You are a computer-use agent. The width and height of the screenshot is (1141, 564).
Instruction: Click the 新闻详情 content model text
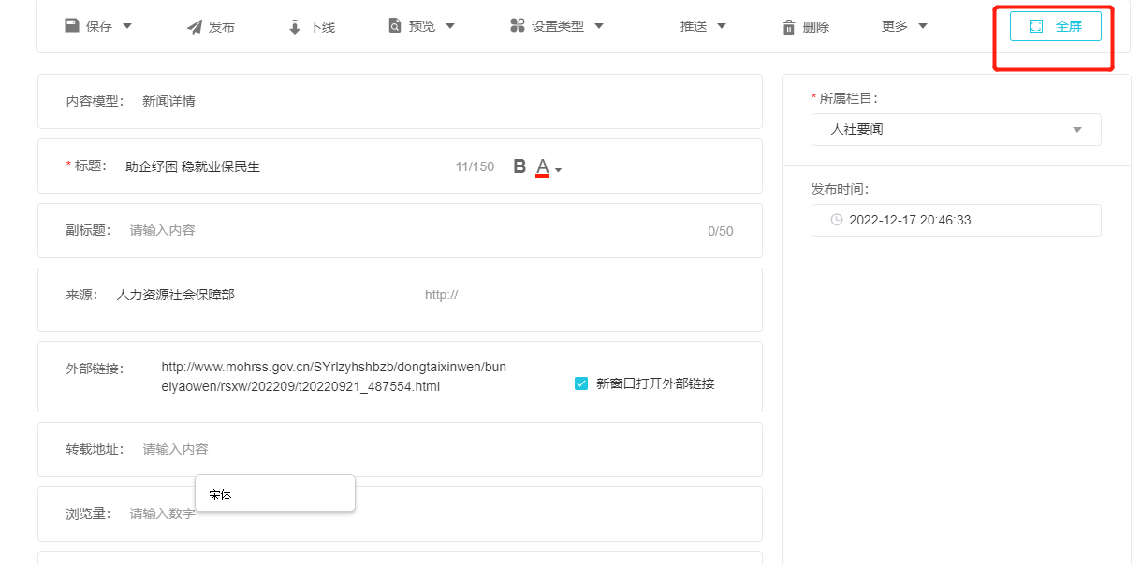[168, 101]
